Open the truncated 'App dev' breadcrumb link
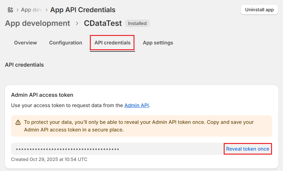This screenshot has height=171, width=283. [31, 10]
